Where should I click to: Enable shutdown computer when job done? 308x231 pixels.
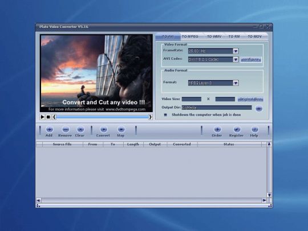[165, 115]
